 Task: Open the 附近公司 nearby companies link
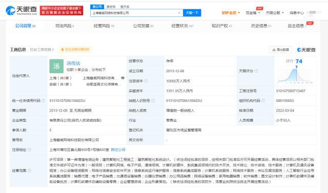pos(118,150)
